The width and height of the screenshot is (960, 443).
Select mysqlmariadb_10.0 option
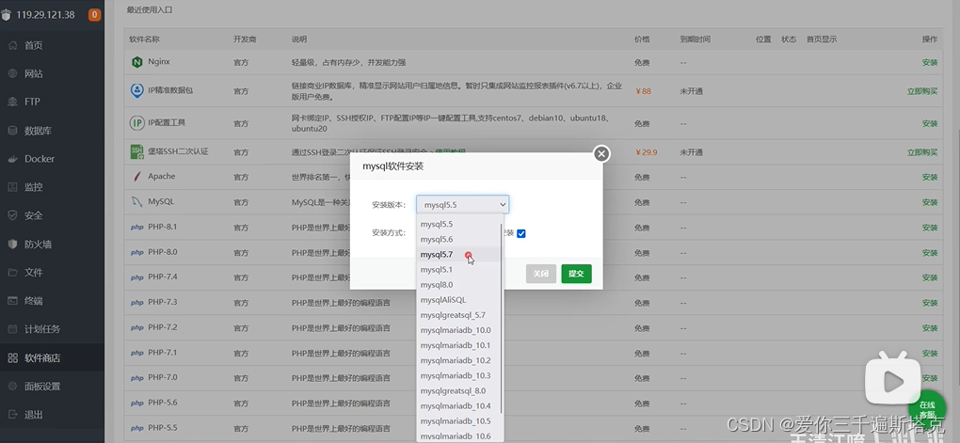point(459,330)
